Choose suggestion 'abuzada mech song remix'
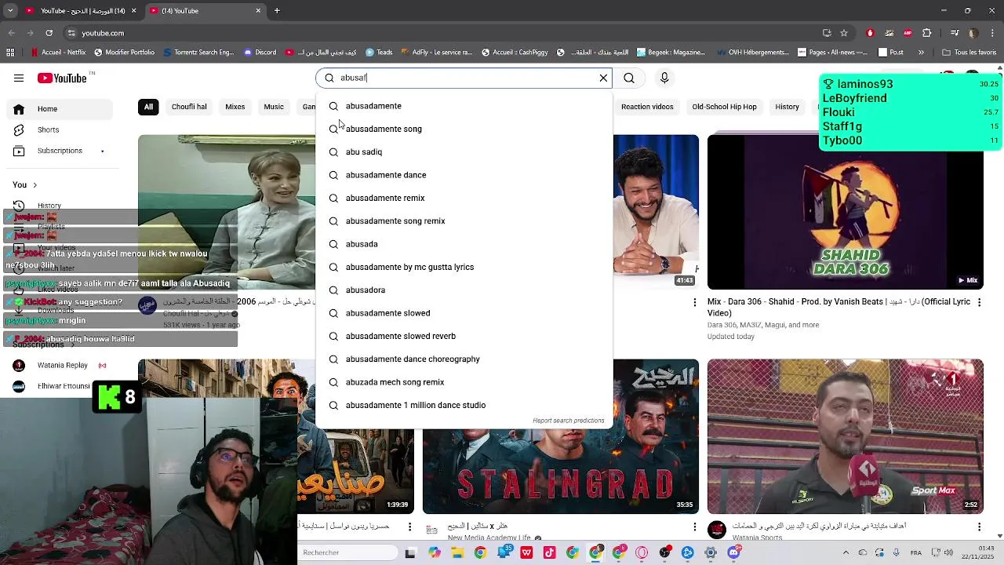1004x565 pixels. tap(464, 382)
